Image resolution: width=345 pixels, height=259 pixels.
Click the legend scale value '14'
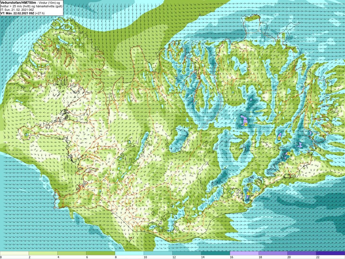203,257
